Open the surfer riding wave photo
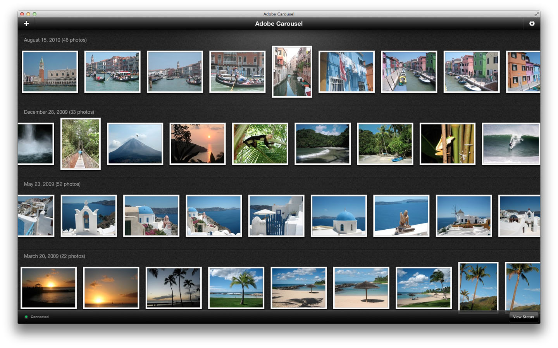The image size is (558, 348). pos(511,144)
